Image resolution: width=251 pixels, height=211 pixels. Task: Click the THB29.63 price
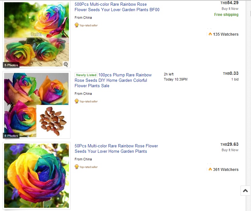pos(229,144)
